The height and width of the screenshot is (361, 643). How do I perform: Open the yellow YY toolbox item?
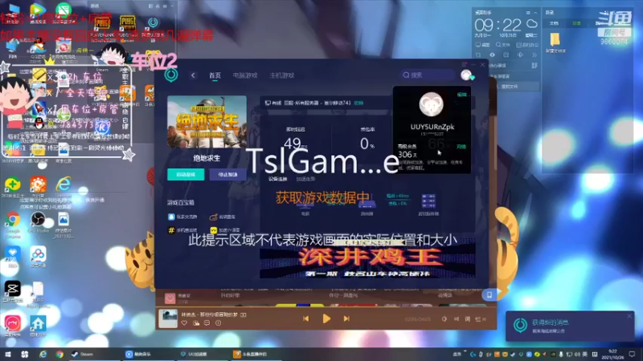tap(225, 230)
